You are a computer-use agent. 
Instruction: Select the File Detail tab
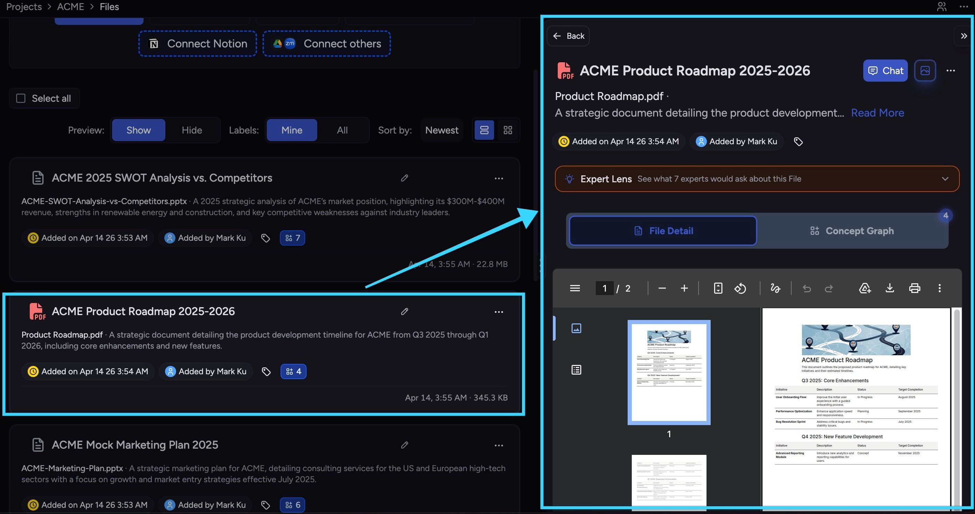point(663,231)
